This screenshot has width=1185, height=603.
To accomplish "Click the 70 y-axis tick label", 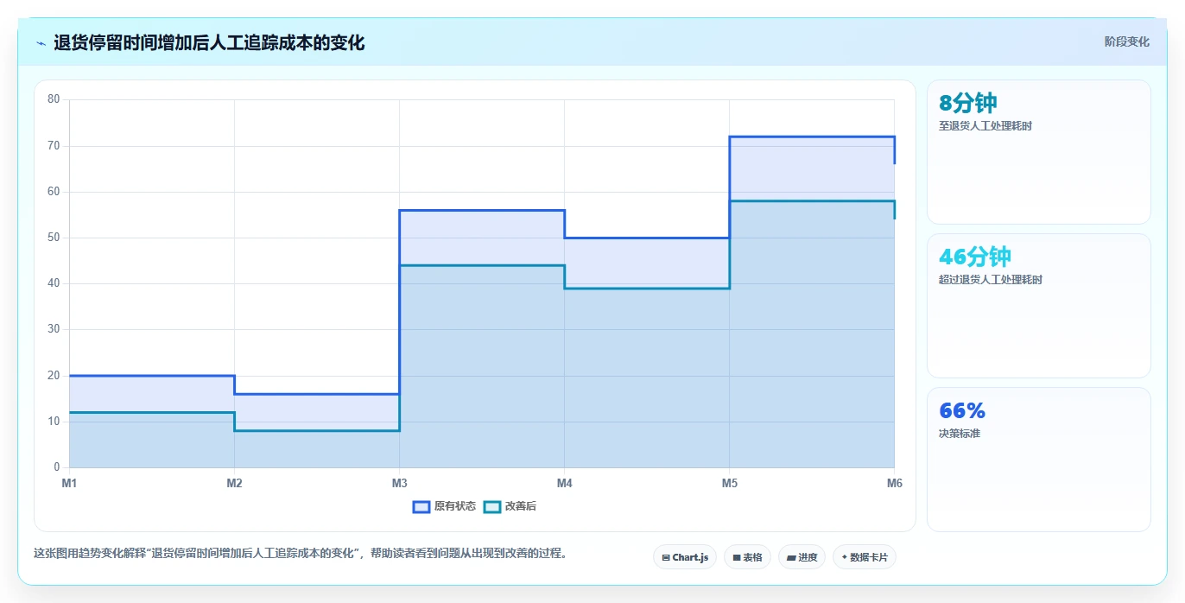I will click(x=54, y=146).
